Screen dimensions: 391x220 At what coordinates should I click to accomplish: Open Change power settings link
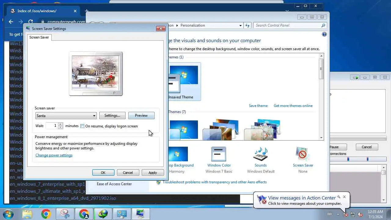[54, 155]
